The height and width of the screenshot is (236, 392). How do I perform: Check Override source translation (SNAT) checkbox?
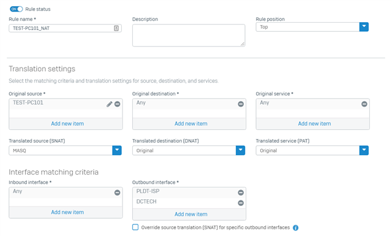point(135,227)
